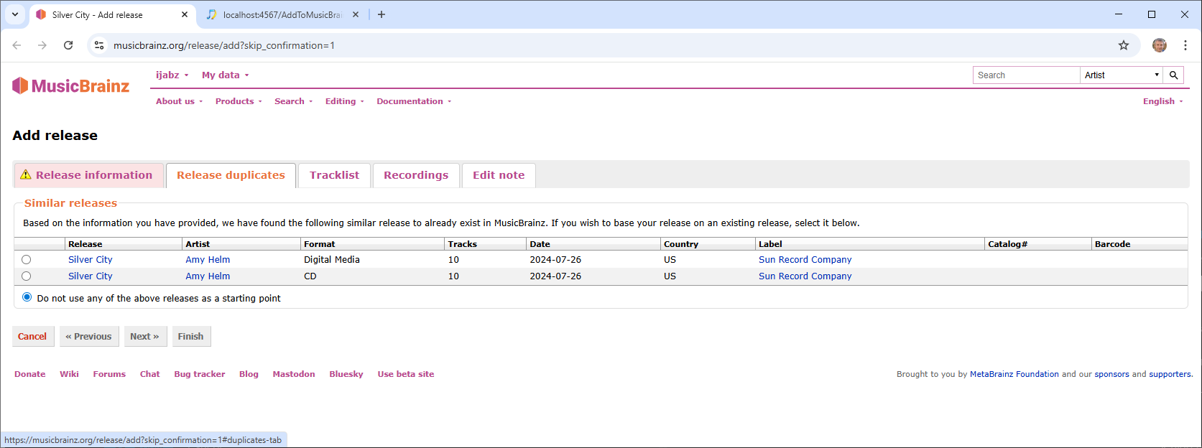Click into the Search text field
This screenshot has height=448, width=1202.
coord(1026,75)
